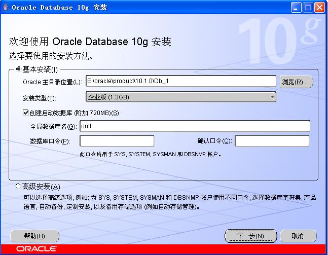The height and width of the screenshot is (255, 328).
Task: Cancel installation with 取消 button
Action: point(298,236)
